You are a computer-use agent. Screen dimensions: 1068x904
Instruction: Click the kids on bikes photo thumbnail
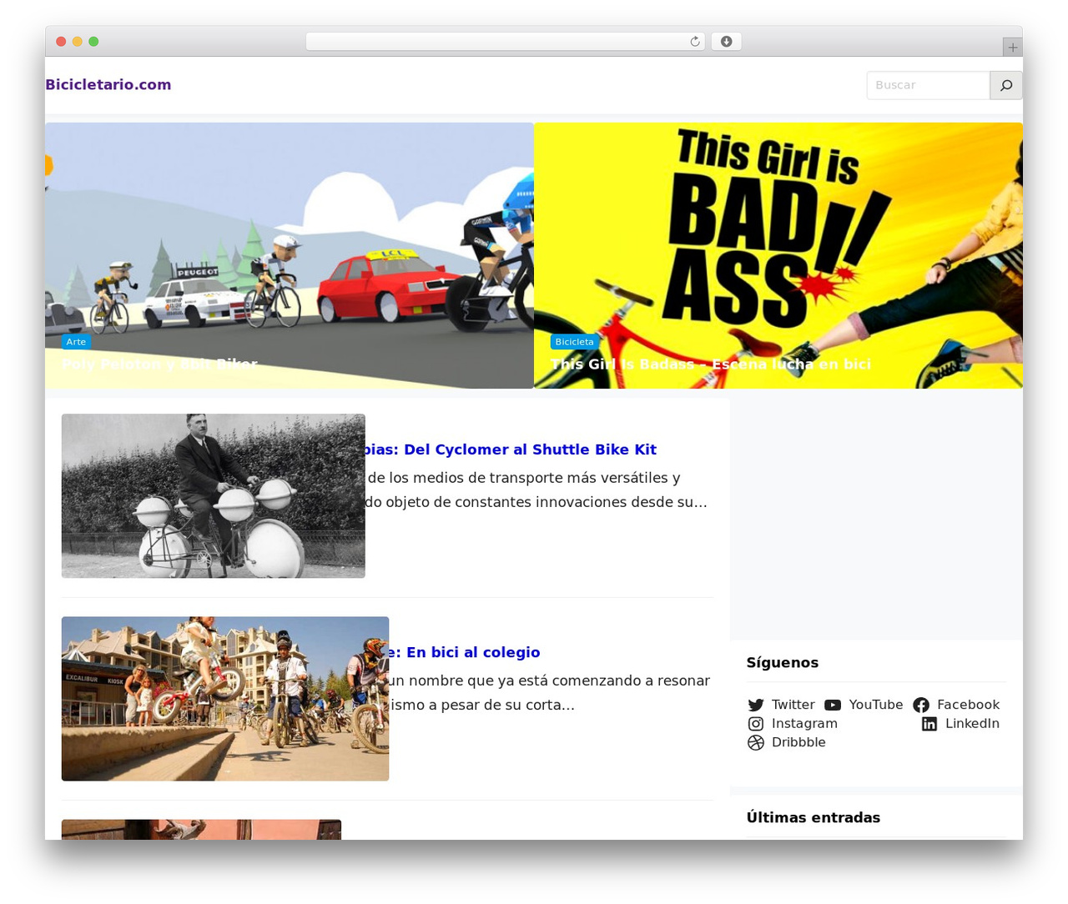pos(225,699)
